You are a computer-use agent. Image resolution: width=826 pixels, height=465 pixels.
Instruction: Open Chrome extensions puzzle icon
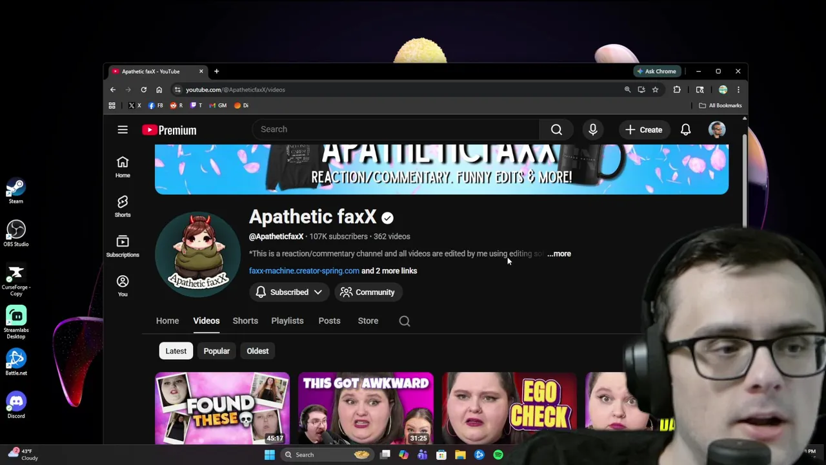pos(677,90)
